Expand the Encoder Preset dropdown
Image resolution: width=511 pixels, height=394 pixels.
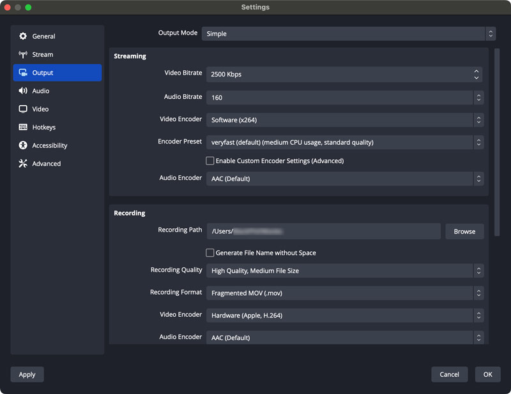coord(345,143)
